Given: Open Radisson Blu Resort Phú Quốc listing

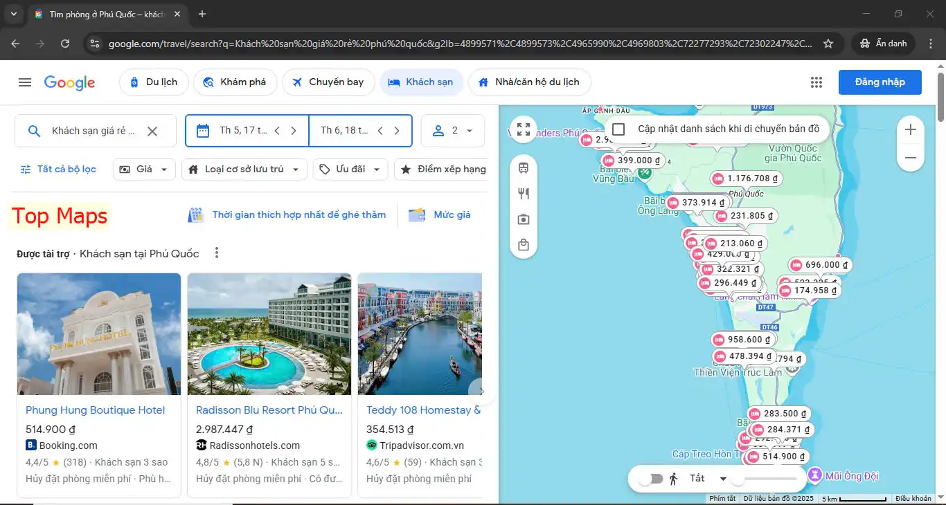Looking at the screenshot, I should coord(269,410).
